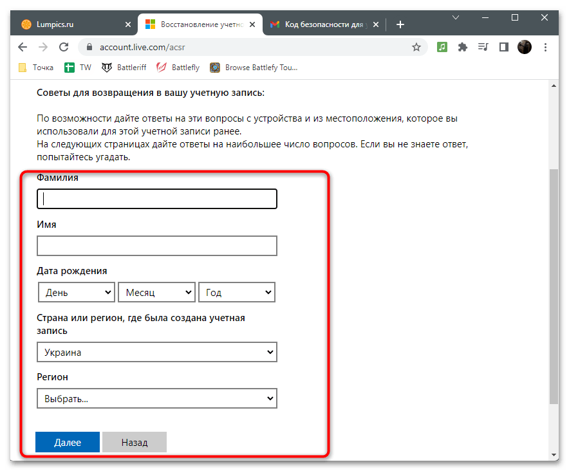569x471 pixels.
Task: Expand the Месяц dropdown
Action: coord(157,292)
